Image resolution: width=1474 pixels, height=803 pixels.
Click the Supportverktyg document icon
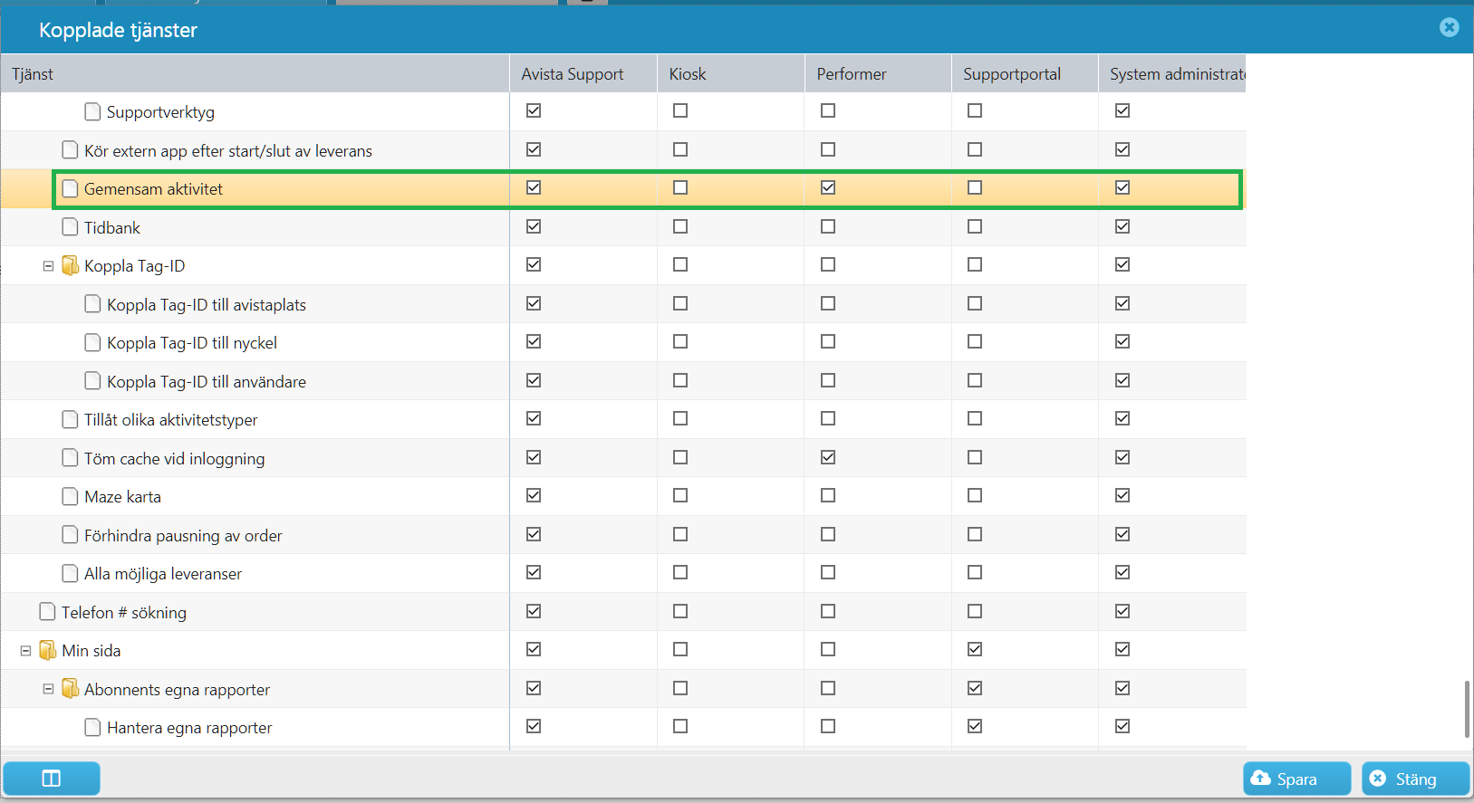[92, 111]
